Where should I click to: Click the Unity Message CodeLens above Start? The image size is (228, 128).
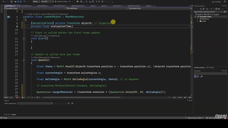click(40, 36)
